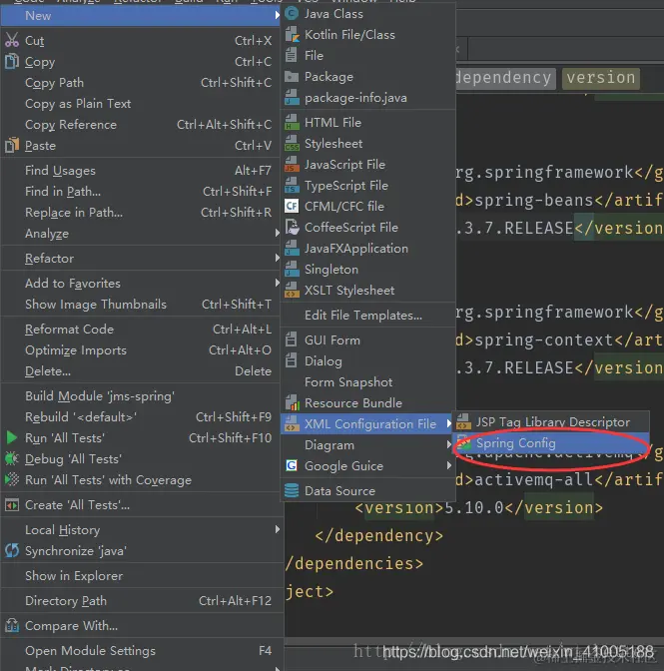This screenshot has height=671, width=664.
Task: Click the Kotlin File/Class icon
Action: coord(292,35)
